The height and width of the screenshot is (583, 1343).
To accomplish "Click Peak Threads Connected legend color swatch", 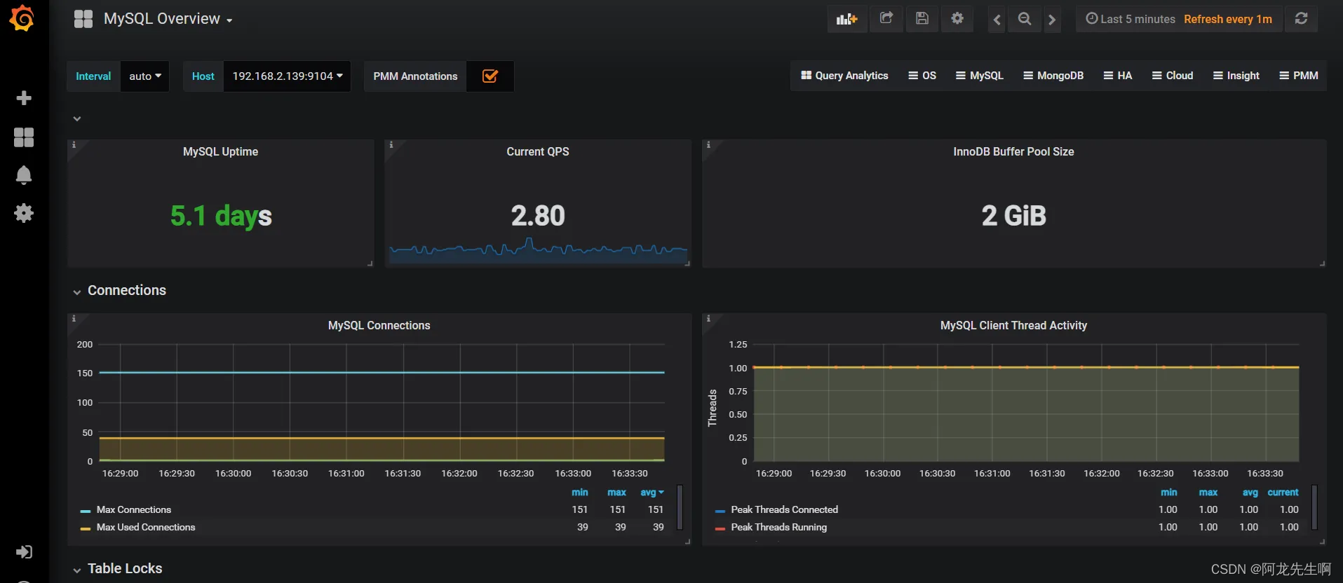I will [720, 511].
